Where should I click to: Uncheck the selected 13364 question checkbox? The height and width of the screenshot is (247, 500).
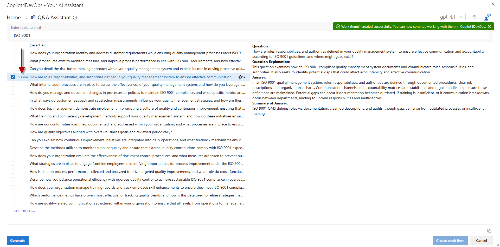point(13,77)
